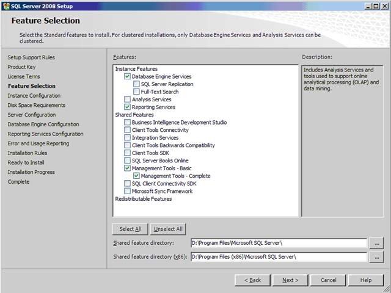Check Client Tools Connectivity

127,130
